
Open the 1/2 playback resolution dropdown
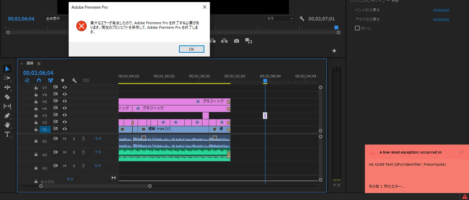pos(280,18)
